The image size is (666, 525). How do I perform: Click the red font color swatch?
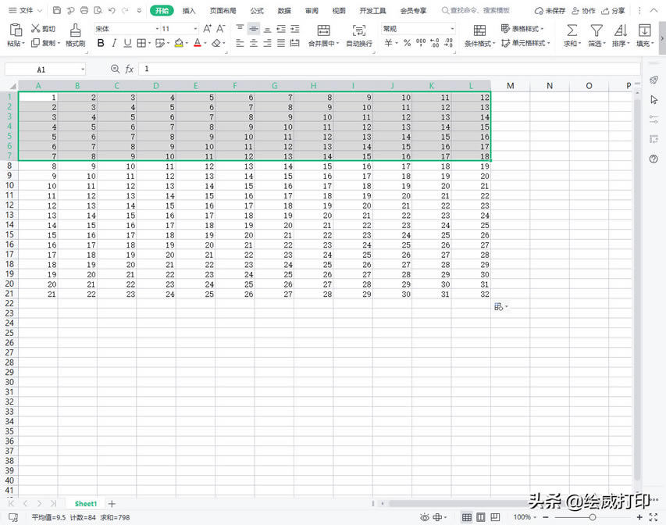pos(197,44)
